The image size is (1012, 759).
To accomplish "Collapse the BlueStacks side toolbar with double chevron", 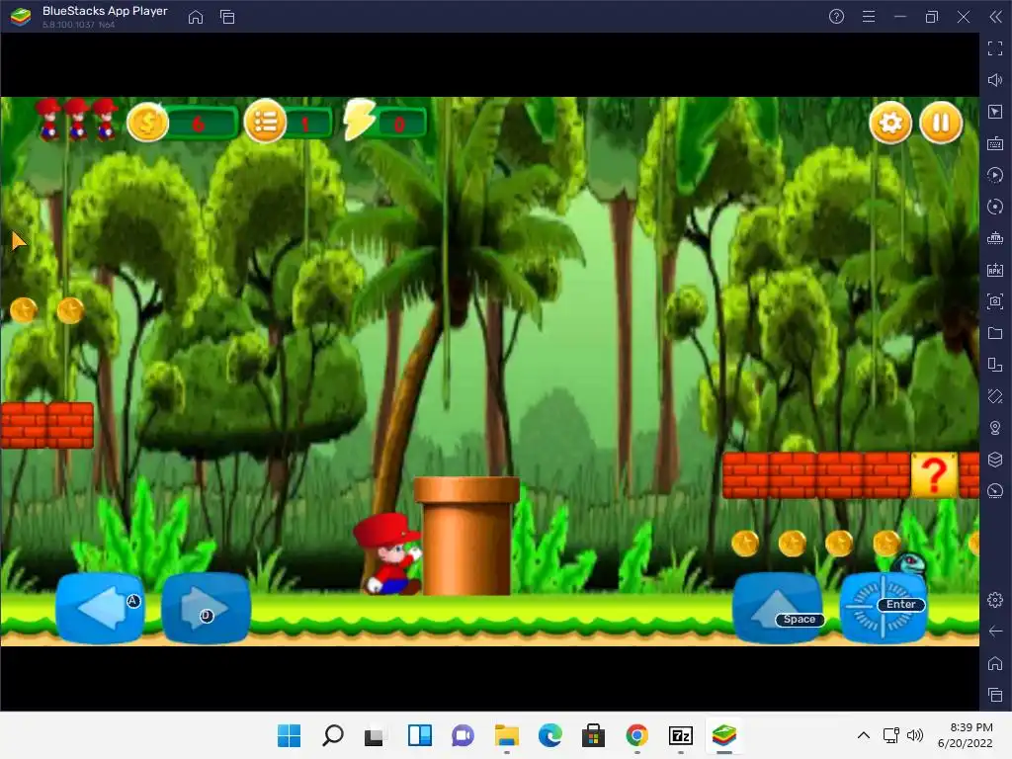I will click(x=995, y=17).
